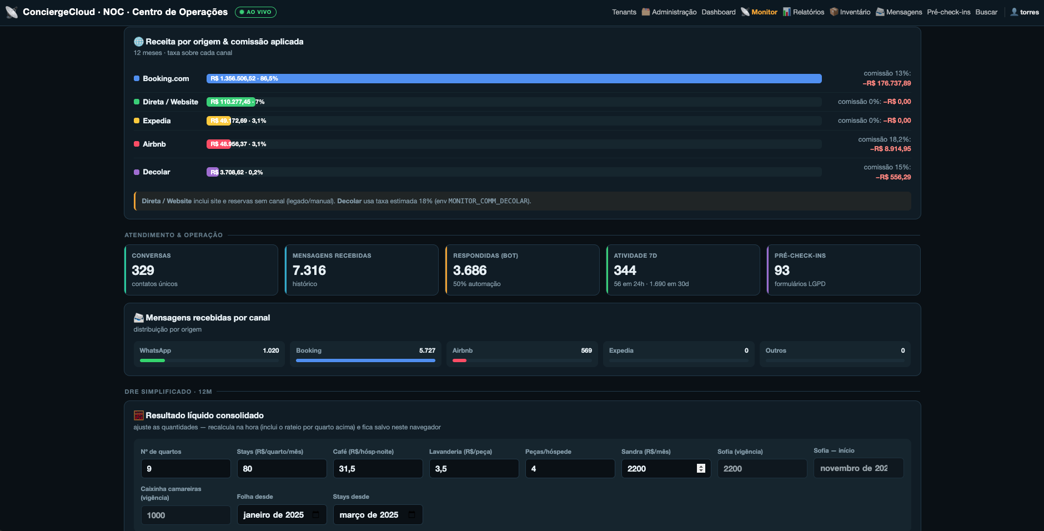
Task: Click the Decolar commission value –R$ 556,29
Action: coord(894,177)
